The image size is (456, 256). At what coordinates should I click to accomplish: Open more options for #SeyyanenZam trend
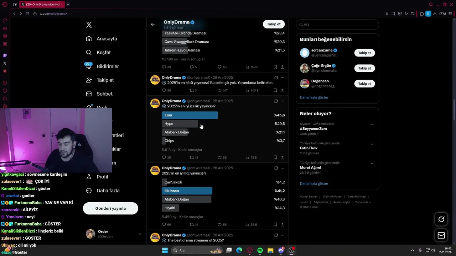coord(373,125)
